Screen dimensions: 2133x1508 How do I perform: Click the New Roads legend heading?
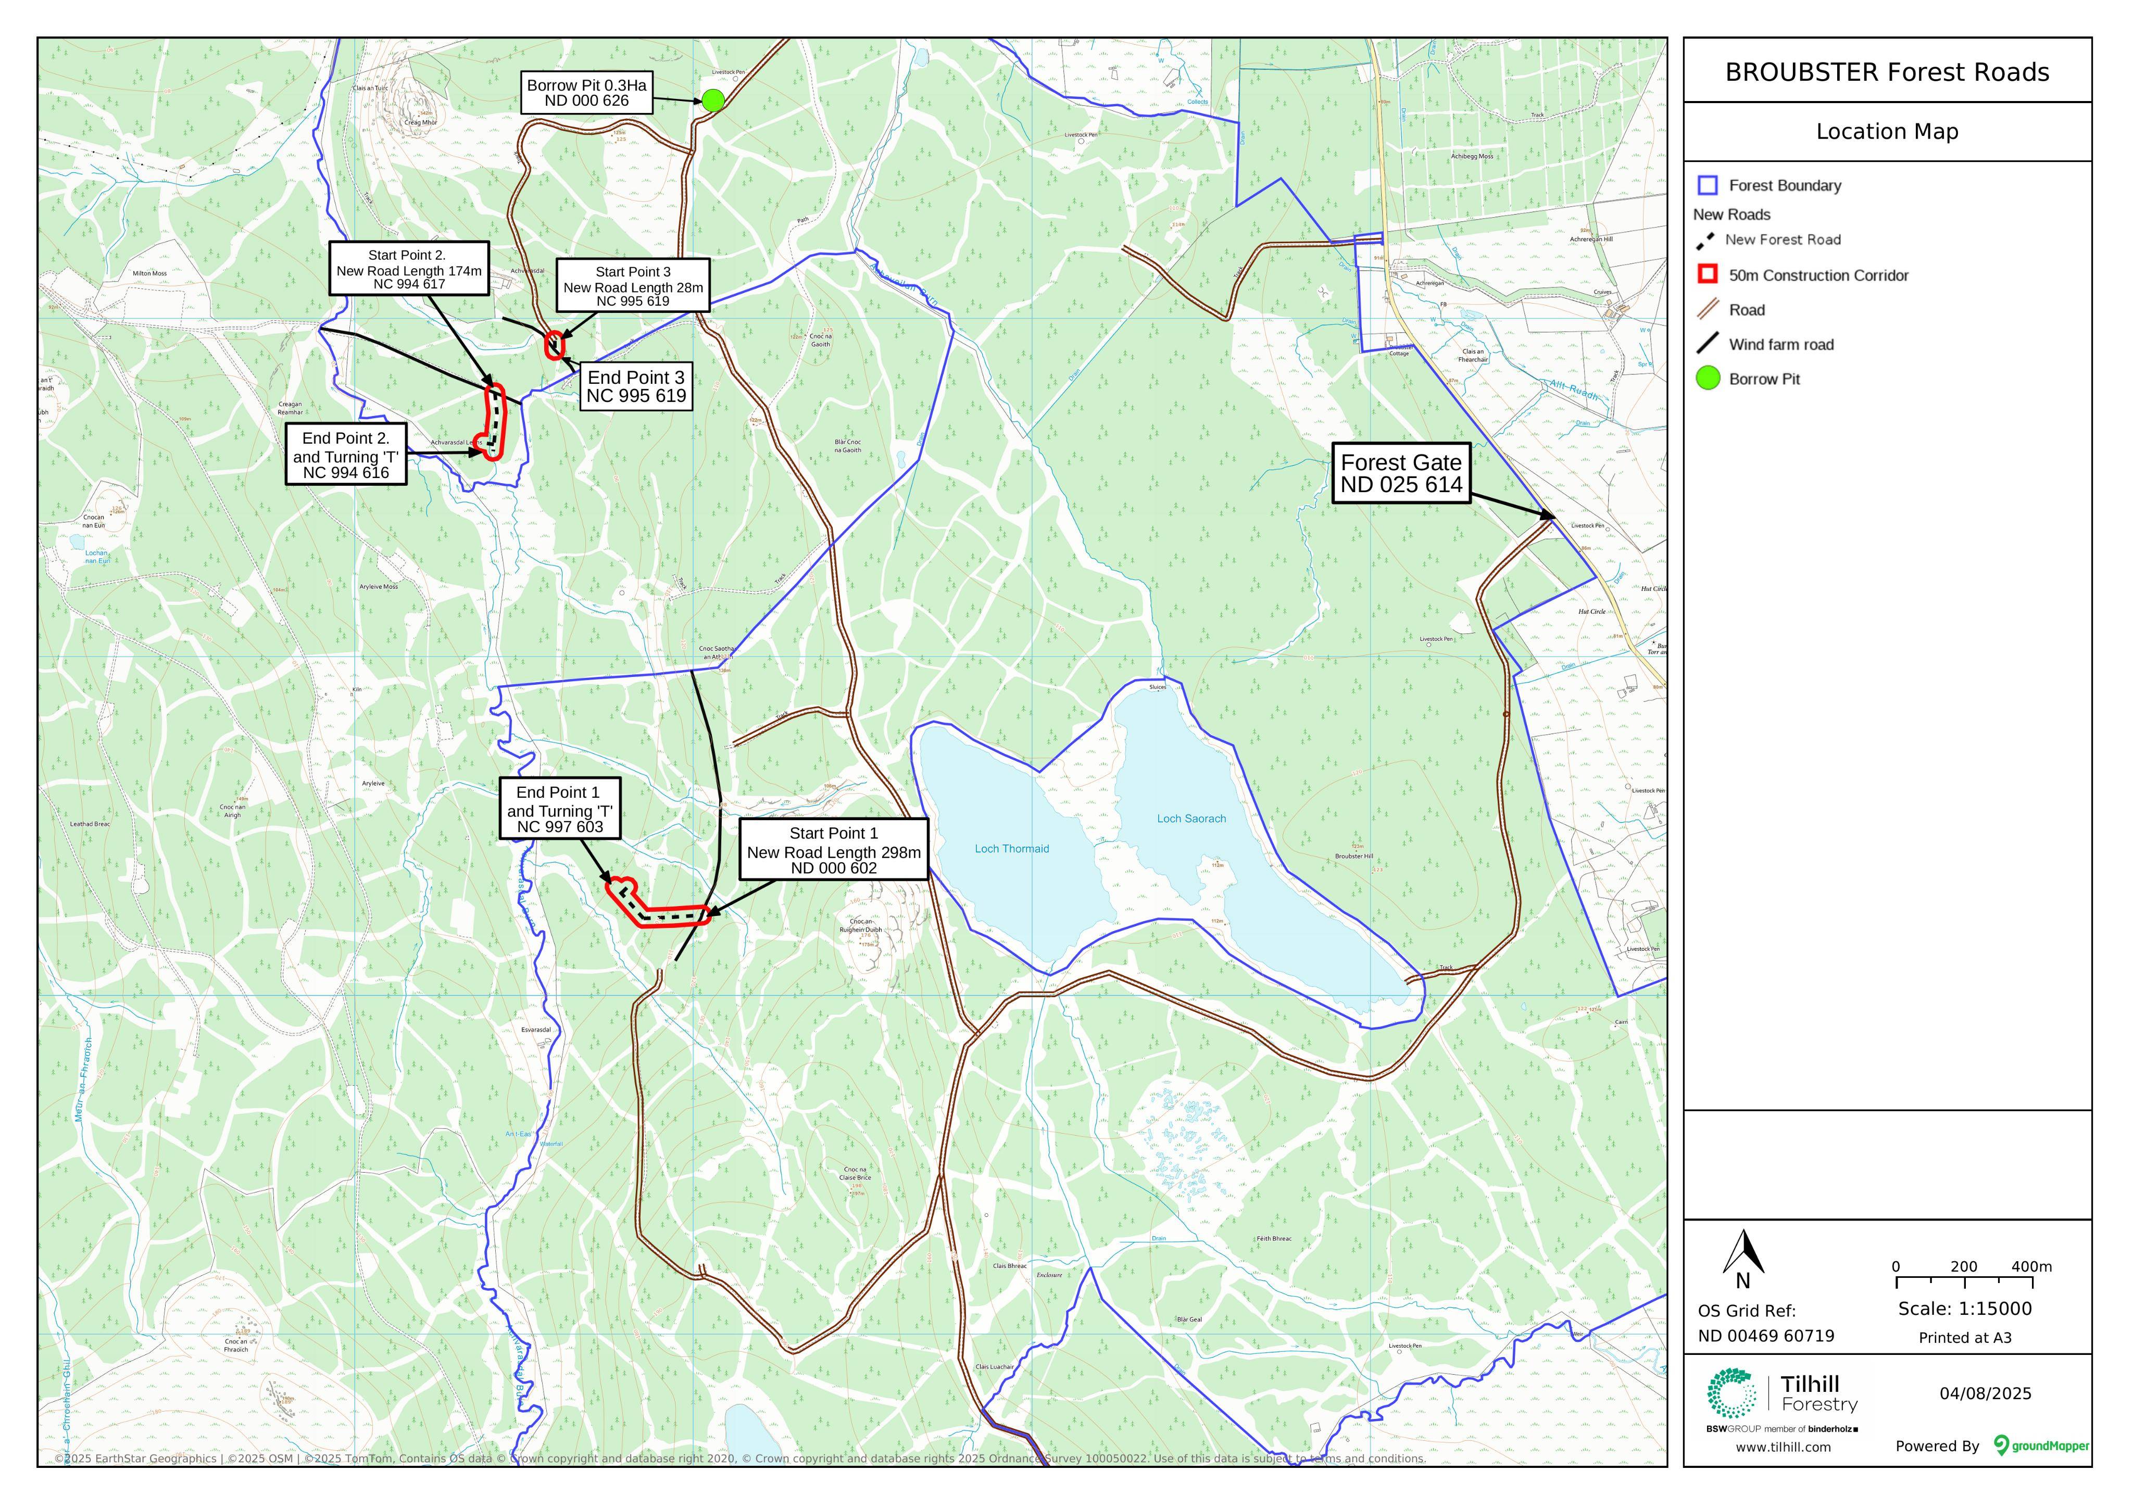pyautogui.click(x=1732, y=215)
